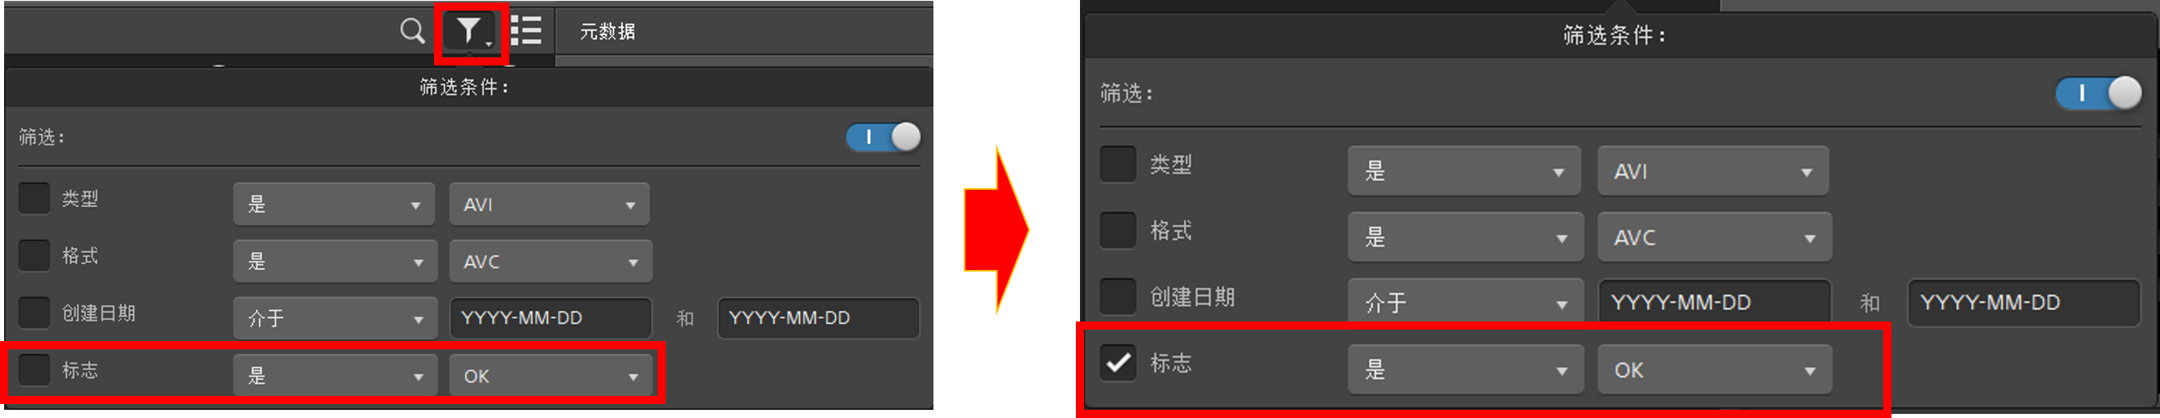Expand the left panel AVC format dropdown
Screen dimensions: 2160x418
551,262
